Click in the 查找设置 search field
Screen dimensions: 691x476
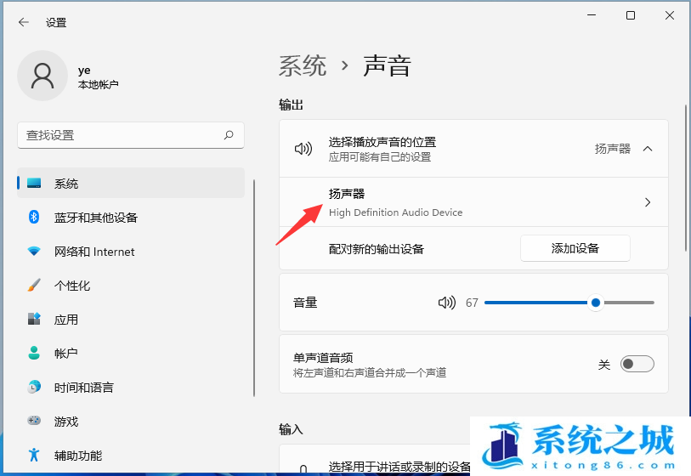[131, 135]
